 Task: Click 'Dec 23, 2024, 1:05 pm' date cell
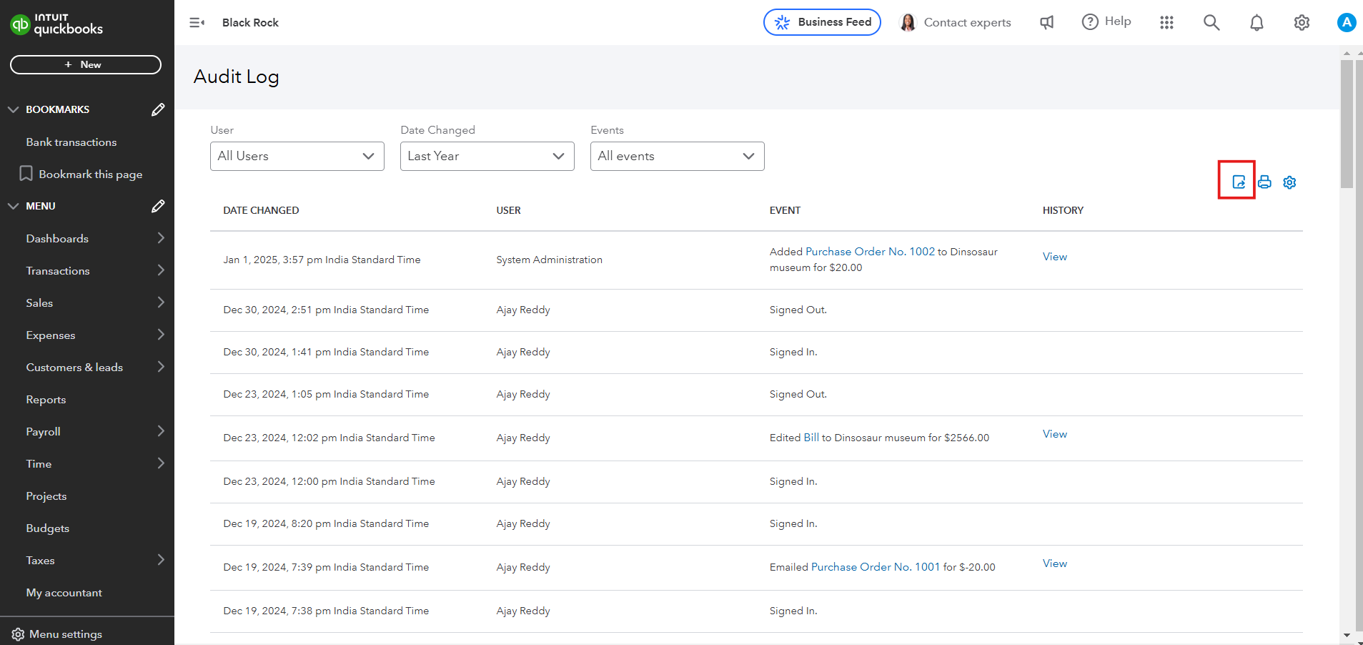(x=326, y=394)
